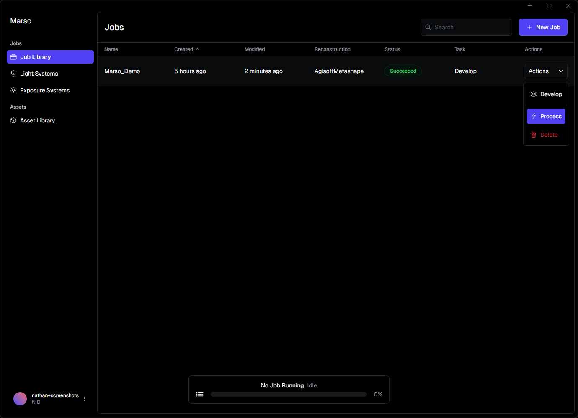Viewport: 578px width, 418px height.
Task: Click the magnifier icon in Search
Action: tap(428, 27)
